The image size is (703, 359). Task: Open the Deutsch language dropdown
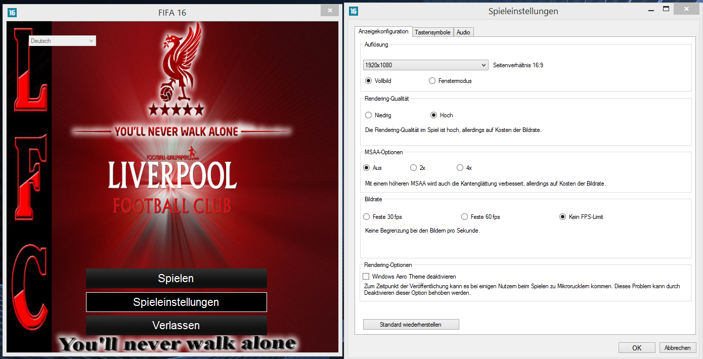[62, 41]
